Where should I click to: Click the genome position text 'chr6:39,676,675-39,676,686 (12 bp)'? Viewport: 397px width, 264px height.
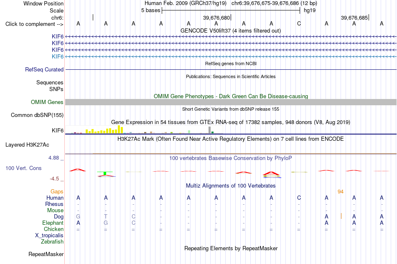(274, 3)
